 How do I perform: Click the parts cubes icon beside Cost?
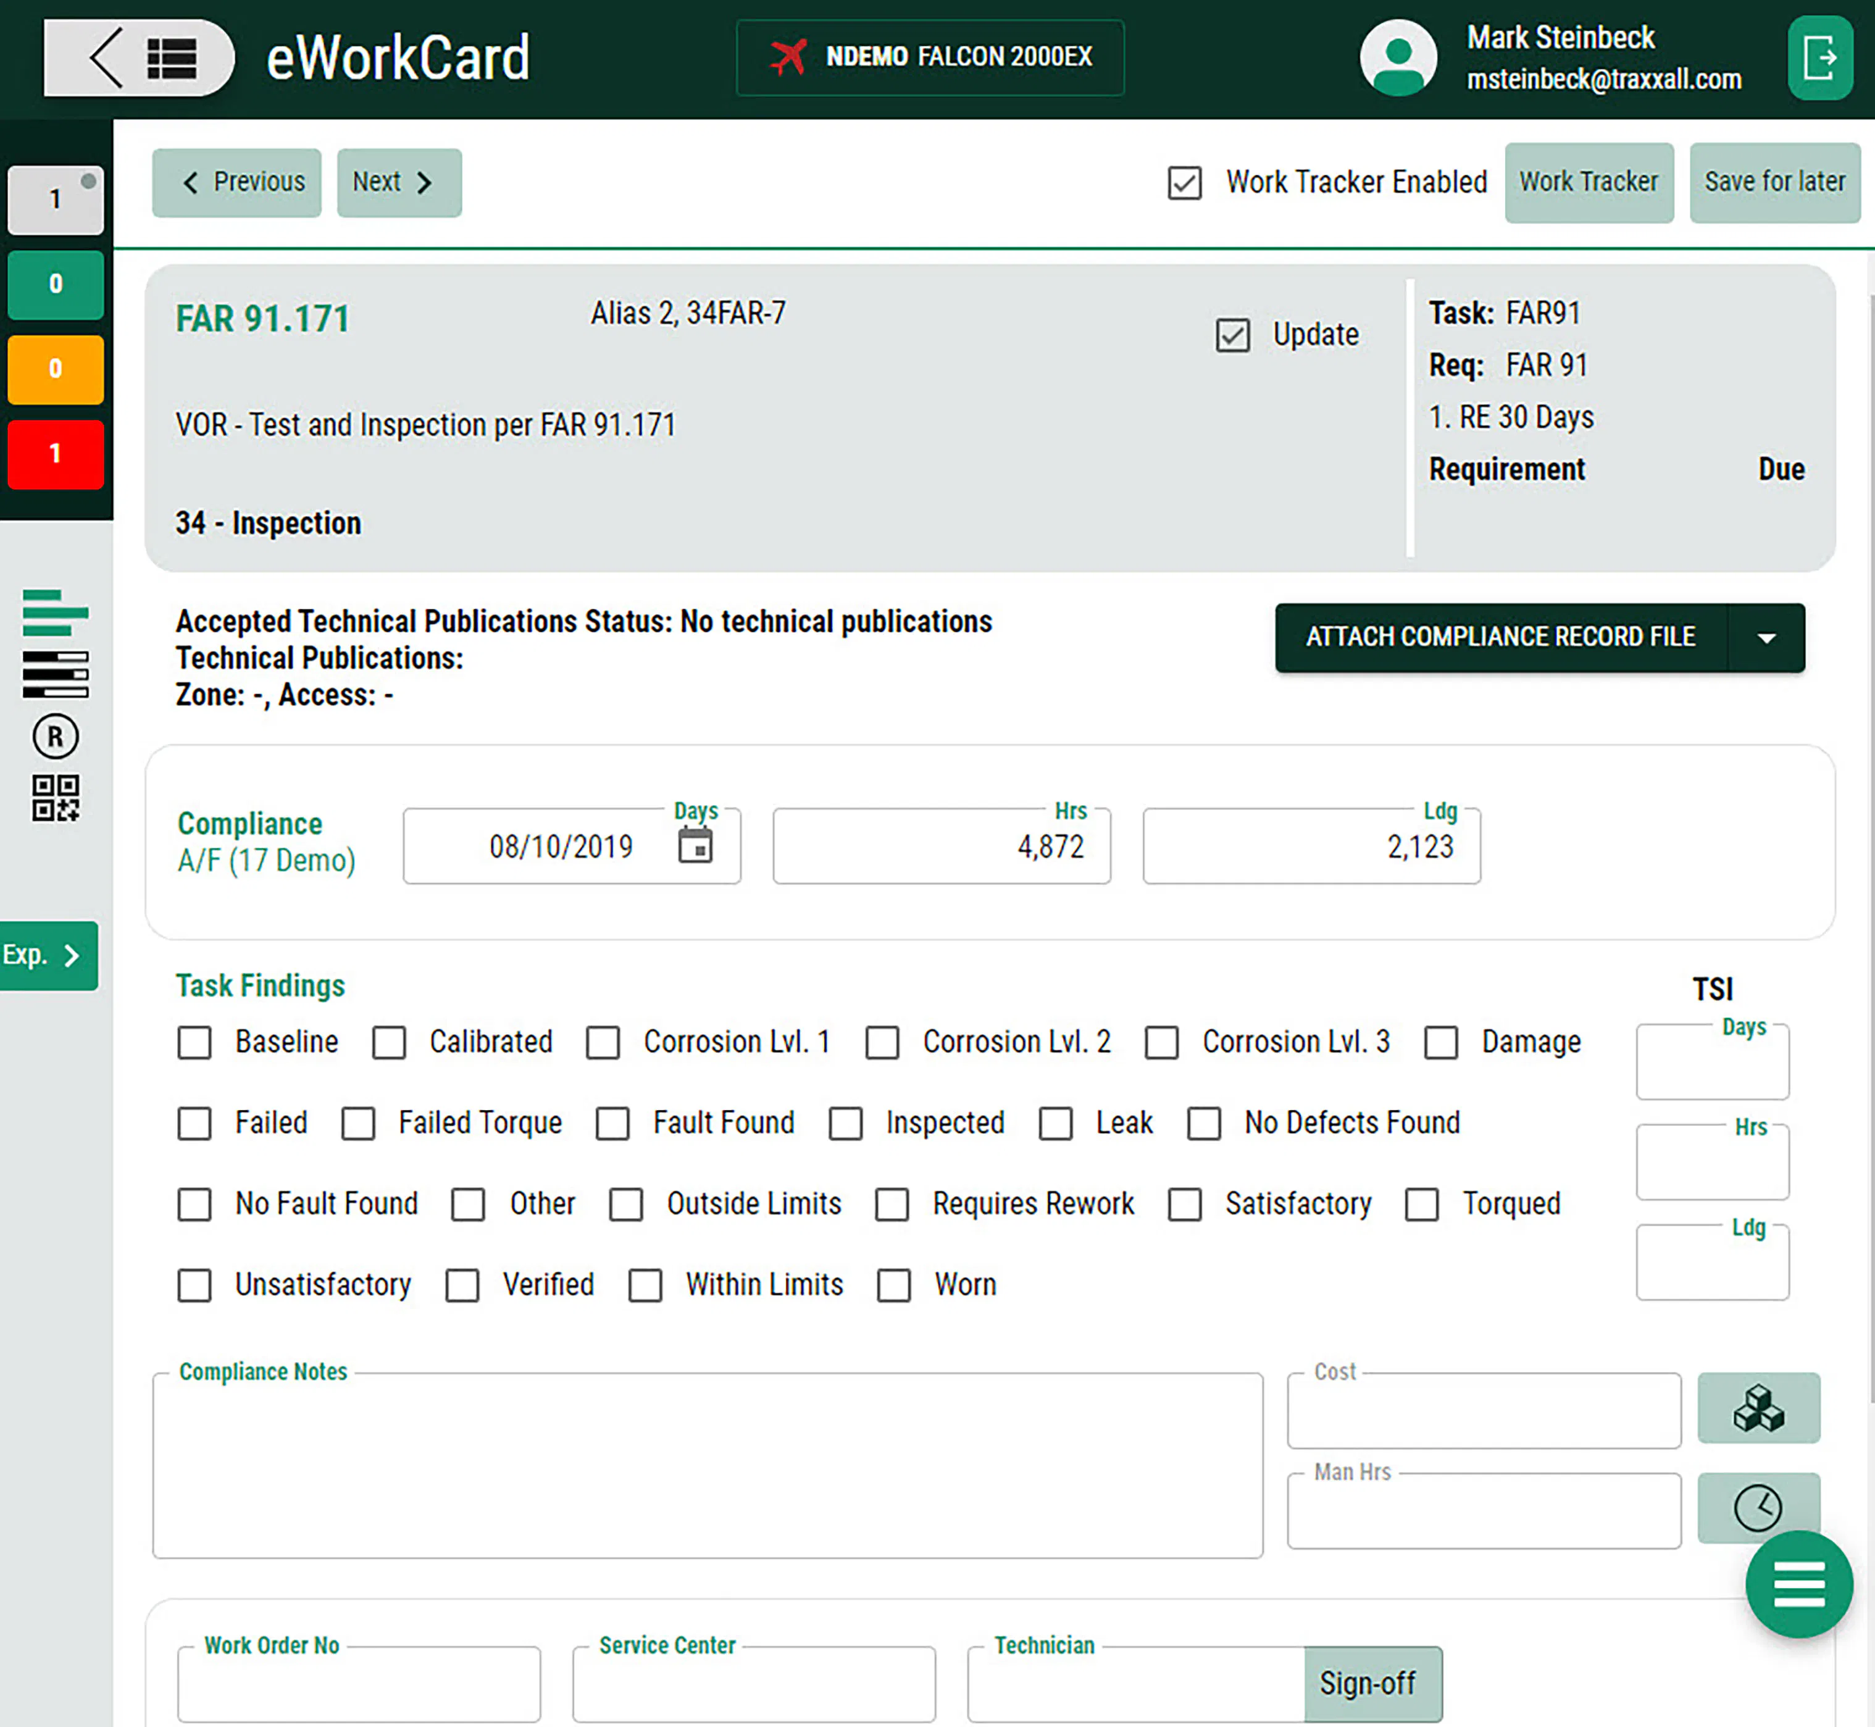tap(1758, 1407)
